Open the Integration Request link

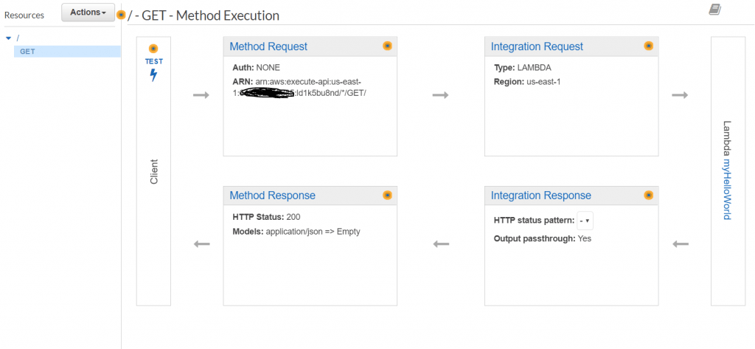point(537,46)
